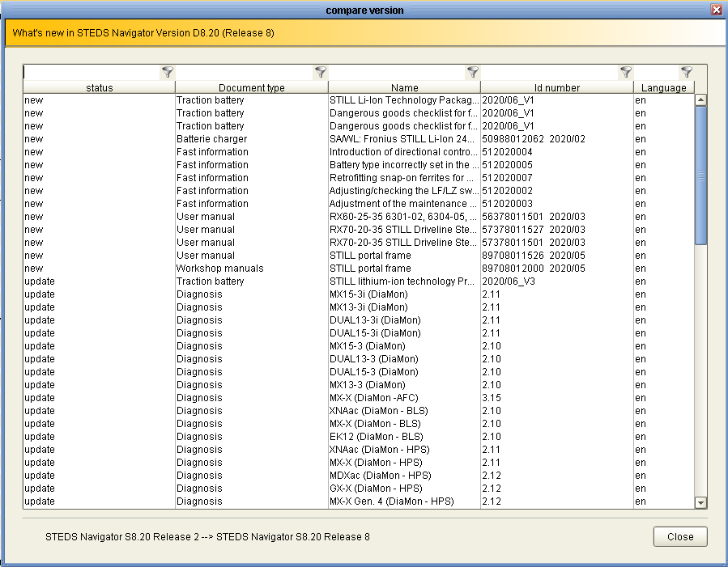Select Adjusting/checking the LF/LZ sw... row
Viewport: 728px width, 567px height.
(x=359, y=191)
